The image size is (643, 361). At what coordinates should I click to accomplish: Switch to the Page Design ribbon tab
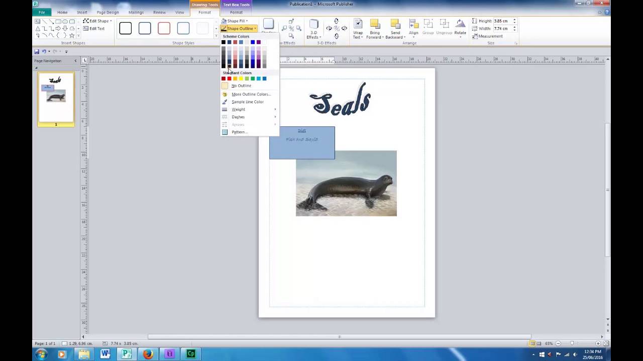(108, 12)
